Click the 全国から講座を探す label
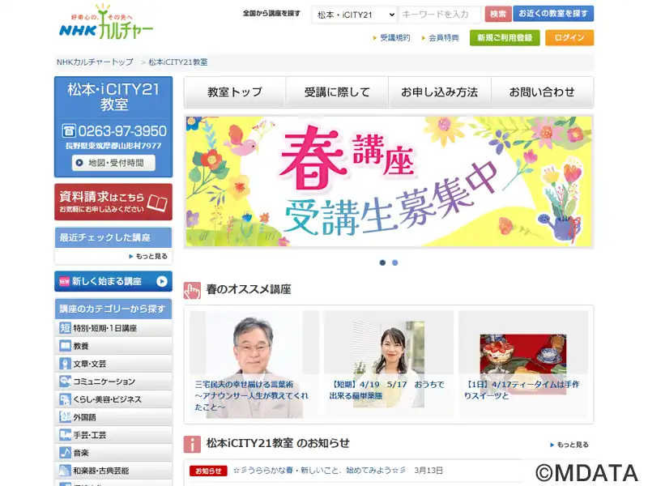Viewport: 648px width, 486px height. 271,13
